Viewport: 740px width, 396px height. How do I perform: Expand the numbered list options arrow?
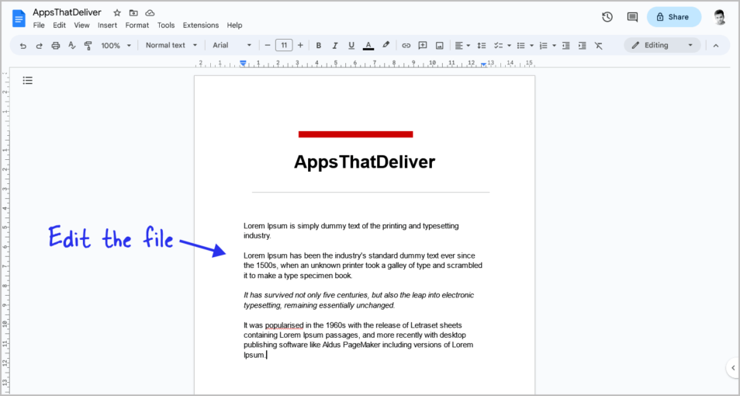pos(554,46)
